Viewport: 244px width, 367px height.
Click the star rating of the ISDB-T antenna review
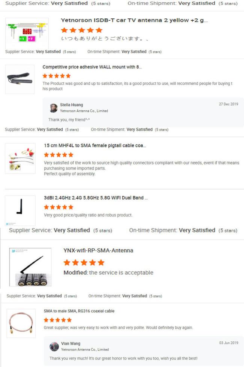coord(82,30)
